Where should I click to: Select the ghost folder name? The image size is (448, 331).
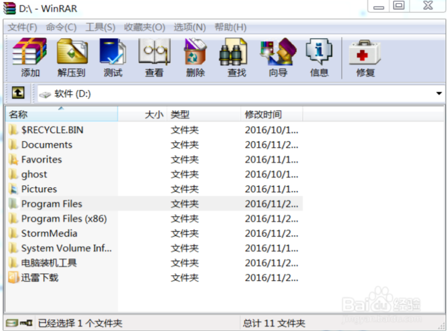34,174
